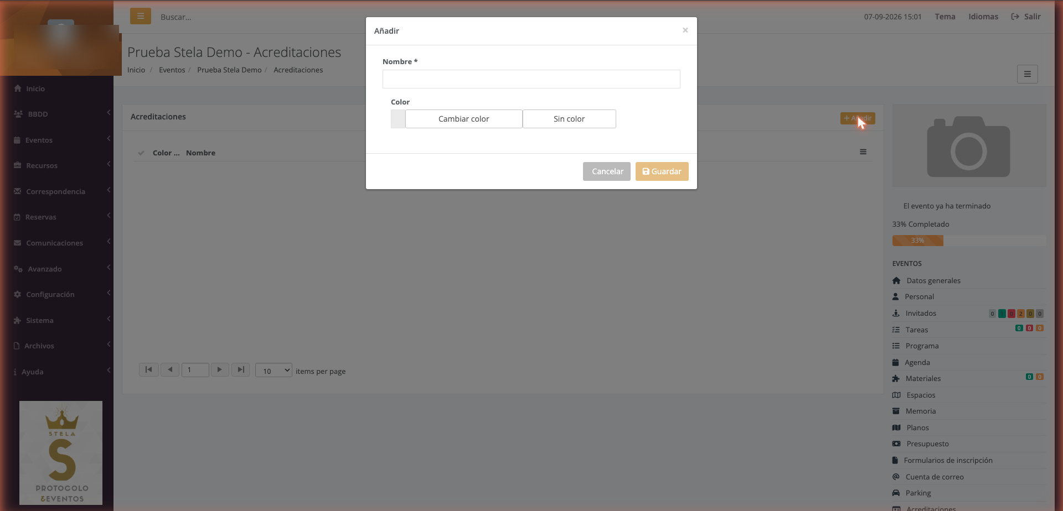Click the Parking car icon
Screen dimensions: 1063x511
point(896,493)
